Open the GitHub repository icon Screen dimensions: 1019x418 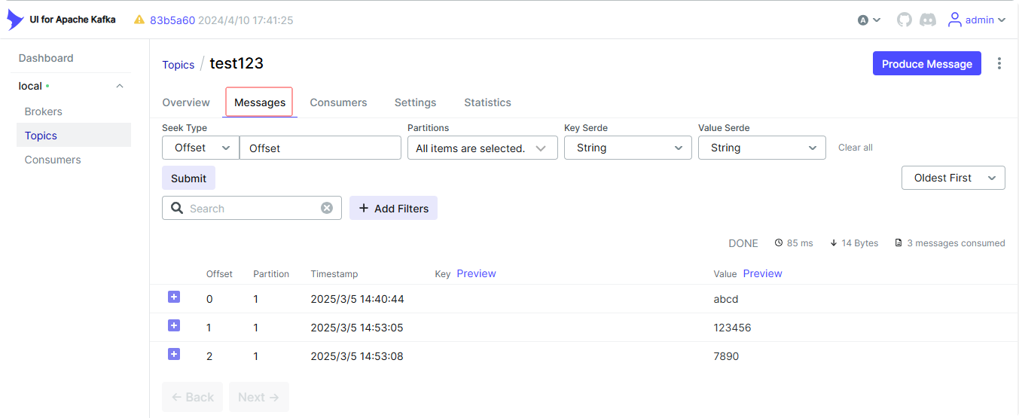pyautogui.click(x=904, y=20)
